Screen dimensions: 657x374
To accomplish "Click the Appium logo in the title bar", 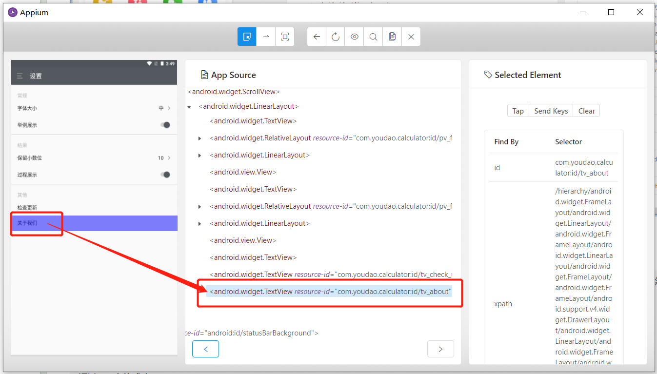I will pos(13,13).
